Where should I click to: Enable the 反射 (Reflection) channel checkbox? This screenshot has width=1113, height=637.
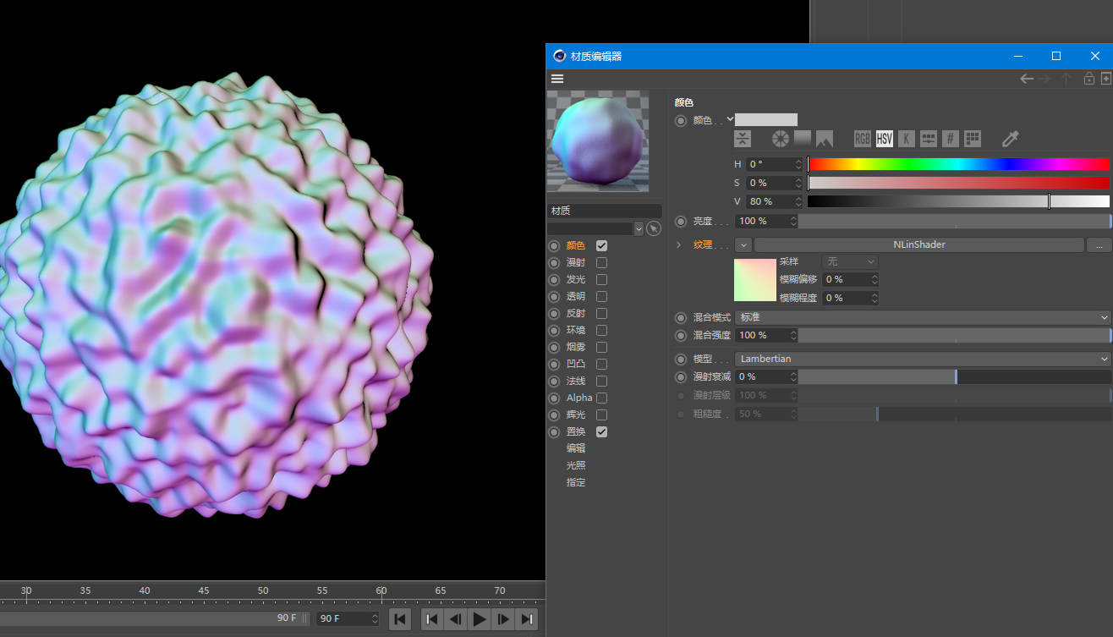(601, 313)
